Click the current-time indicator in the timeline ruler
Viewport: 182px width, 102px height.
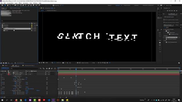pos(76,69)
